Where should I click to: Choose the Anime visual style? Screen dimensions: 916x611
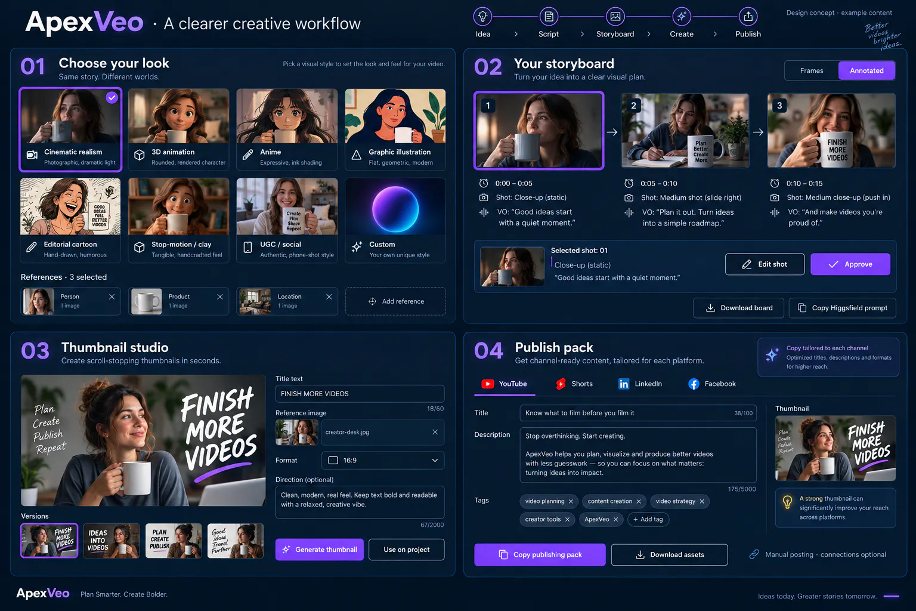(x=287, y=129)
